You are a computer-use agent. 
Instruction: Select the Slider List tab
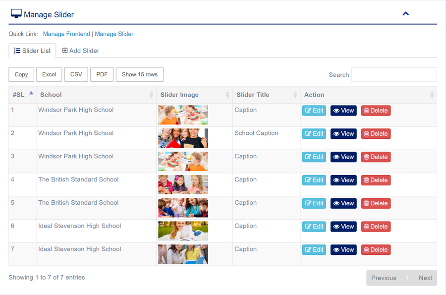(x=32, y=51)
